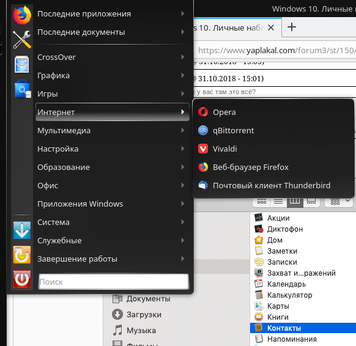
Task: Select the Контакты app icon
Action: 259,328
